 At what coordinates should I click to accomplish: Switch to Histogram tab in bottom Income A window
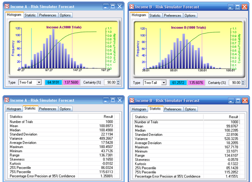14,109
